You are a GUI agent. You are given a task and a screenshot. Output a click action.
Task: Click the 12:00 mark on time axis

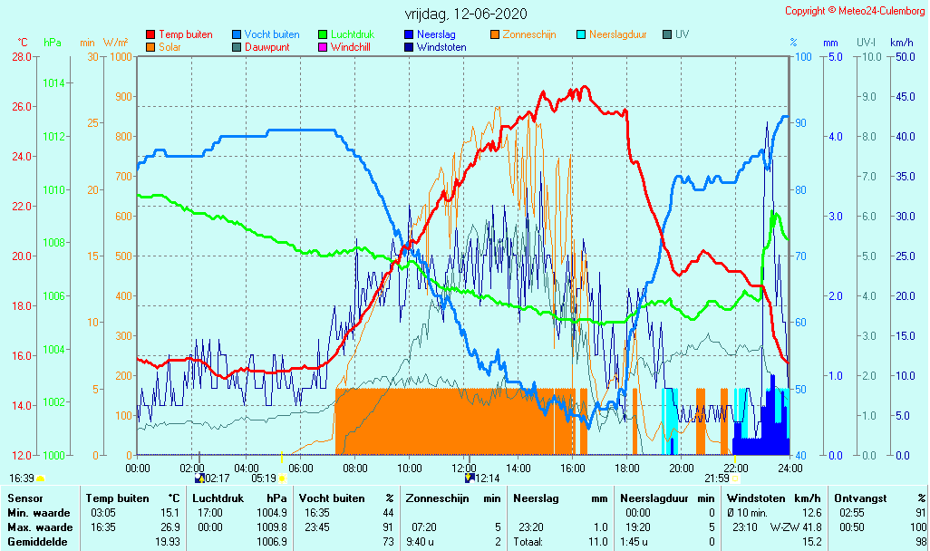464,468
